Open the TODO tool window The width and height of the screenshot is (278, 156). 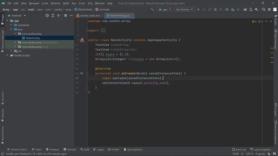click(36, 149)
